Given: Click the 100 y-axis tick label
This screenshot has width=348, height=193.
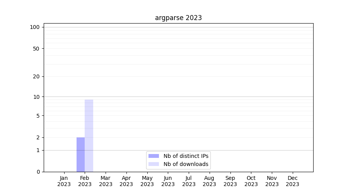Looking at the screenshot, I should (35, 27).
